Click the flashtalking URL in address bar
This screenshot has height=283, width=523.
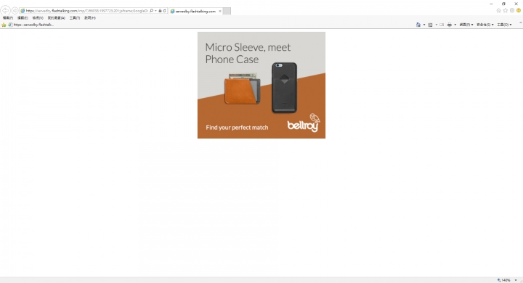86,11
